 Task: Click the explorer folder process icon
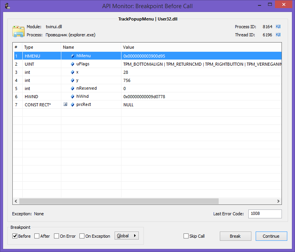point(18,31)
